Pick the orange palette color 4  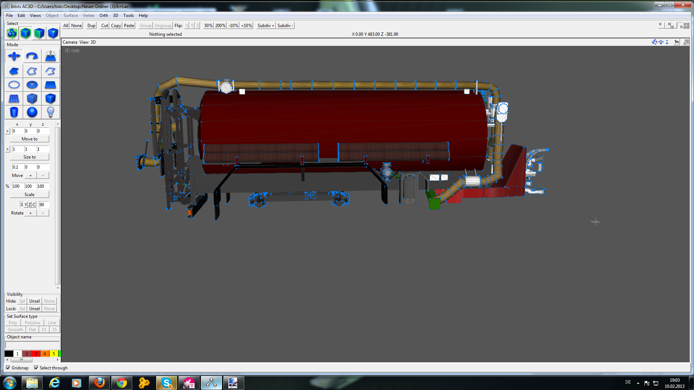click(45, 354)
